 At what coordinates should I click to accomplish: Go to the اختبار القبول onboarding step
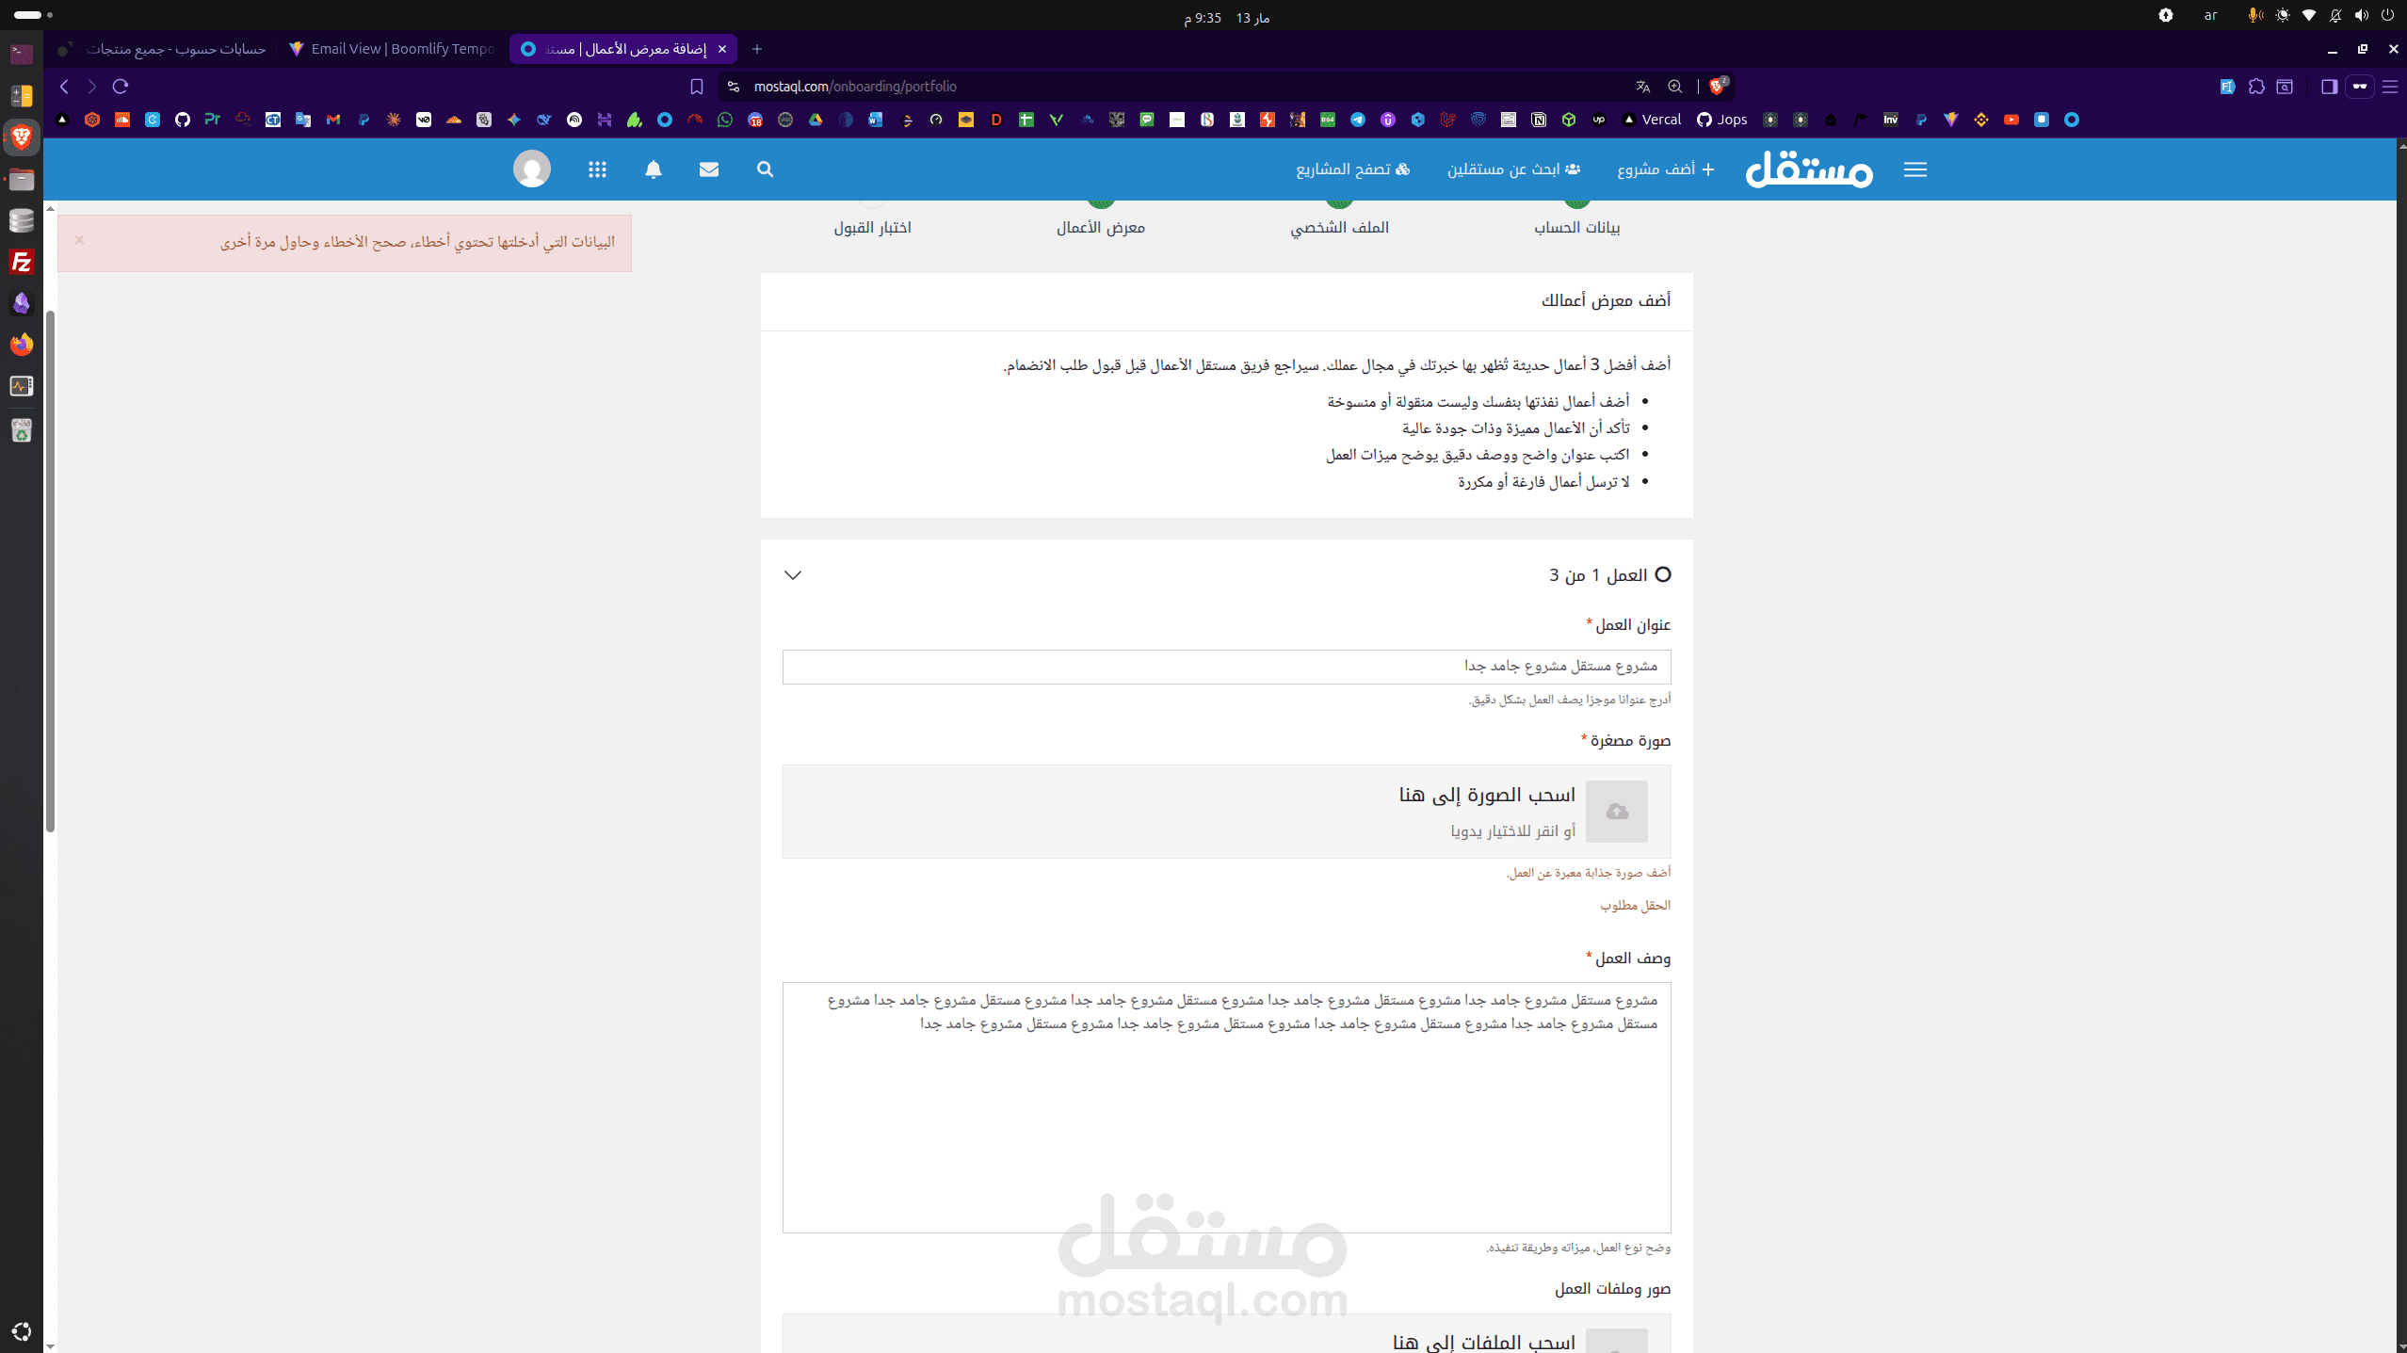pos(872,227)
